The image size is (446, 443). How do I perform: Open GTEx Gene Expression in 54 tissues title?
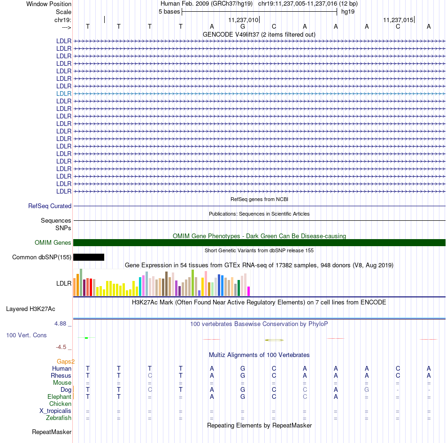[x=259, y=265]
